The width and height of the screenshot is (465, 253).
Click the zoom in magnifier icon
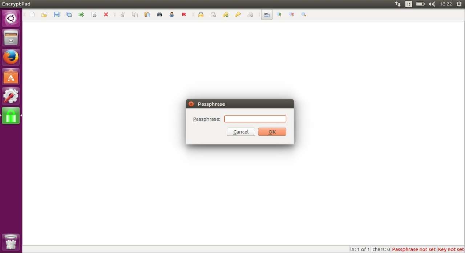(x=279, y=15)
